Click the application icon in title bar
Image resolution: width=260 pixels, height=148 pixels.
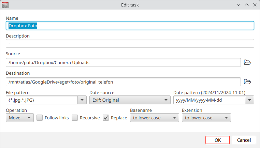coord(5,5)
